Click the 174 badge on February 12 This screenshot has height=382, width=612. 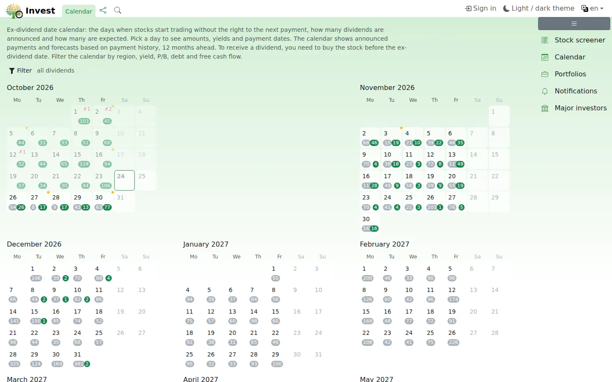tap(453, 299)
